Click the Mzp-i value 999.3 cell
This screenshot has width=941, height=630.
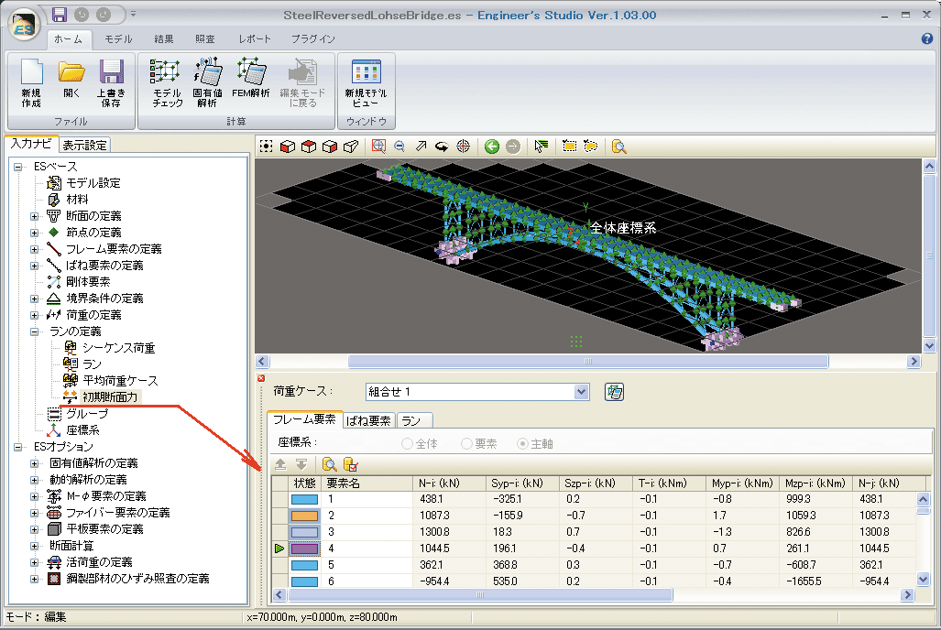tap(815, 499)
